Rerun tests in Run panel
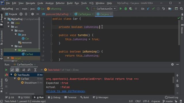184x103 pixels. [6, 70]
